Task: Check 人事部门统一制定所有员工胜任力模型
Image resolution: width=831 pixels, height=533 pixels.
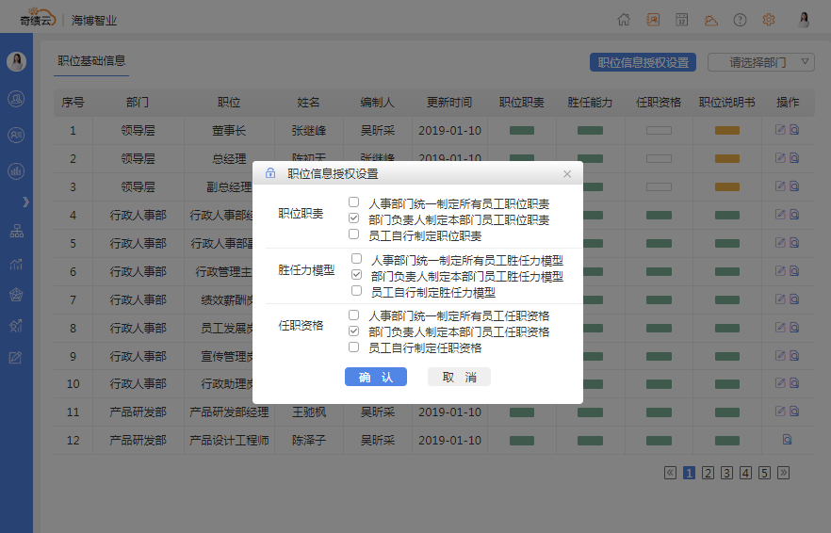Action: coord(357,259)
